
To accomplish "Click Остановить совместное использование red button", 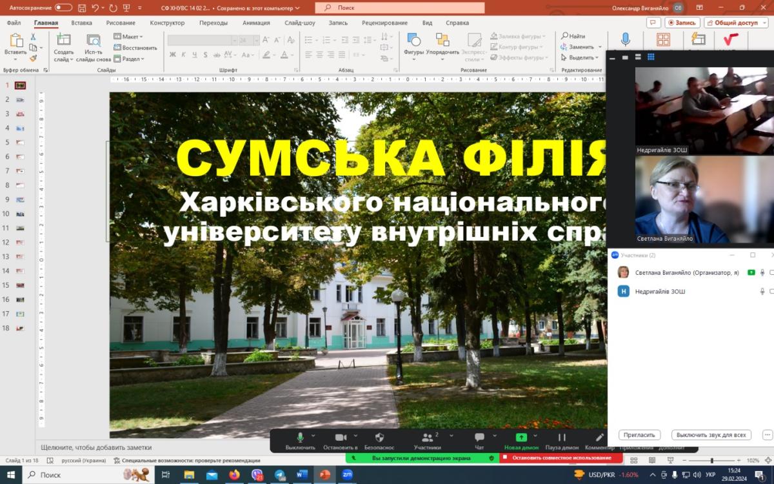I will click(x=561, y=458).
